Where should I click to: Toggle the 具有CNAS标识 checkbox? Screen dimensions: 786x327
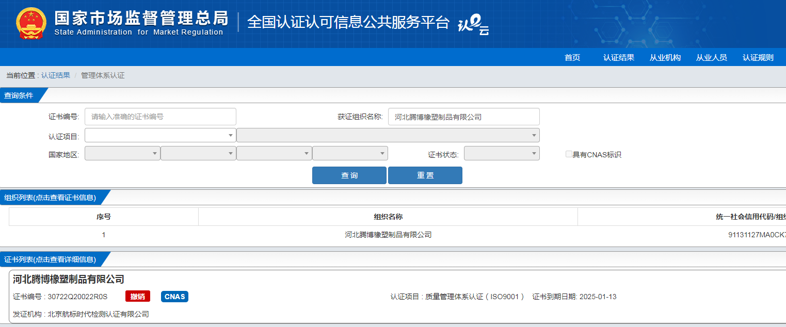click(569, 154)
